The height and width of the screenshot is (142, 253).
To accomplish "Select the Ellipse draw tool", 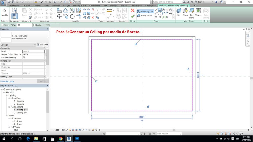I will (x=156, y=17).
